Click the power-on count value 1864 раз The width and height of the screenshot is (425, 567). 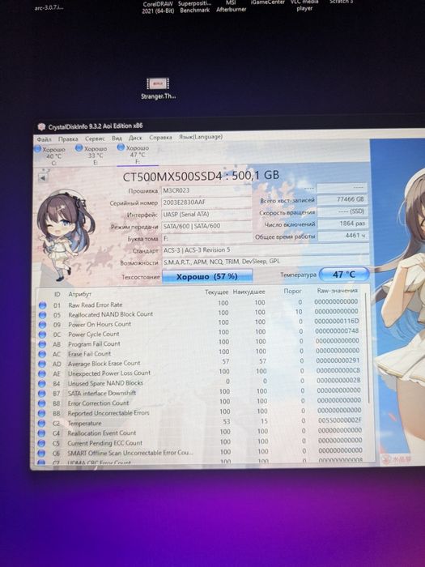[342, 224]
